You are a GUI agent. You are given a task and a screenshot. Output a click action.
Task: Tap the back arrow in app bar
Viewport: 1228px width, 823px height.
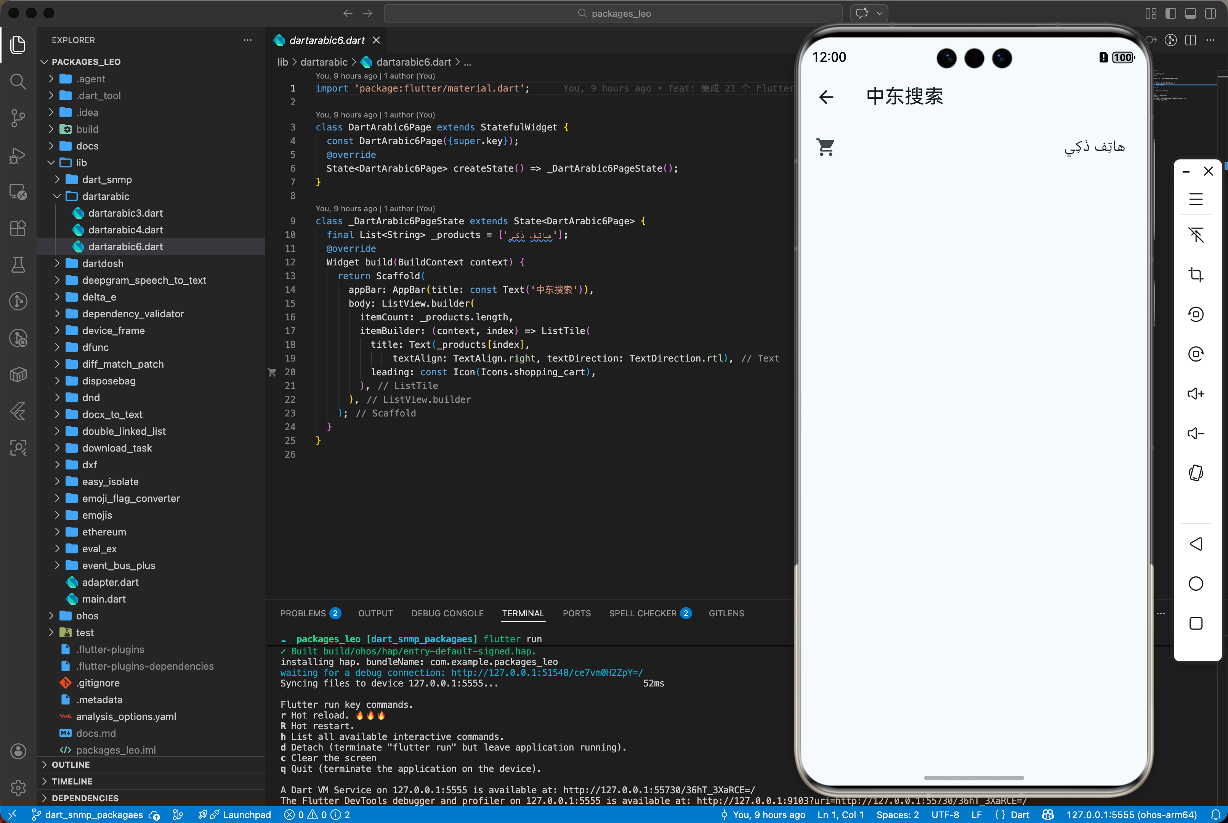click(x=826, y=96)
